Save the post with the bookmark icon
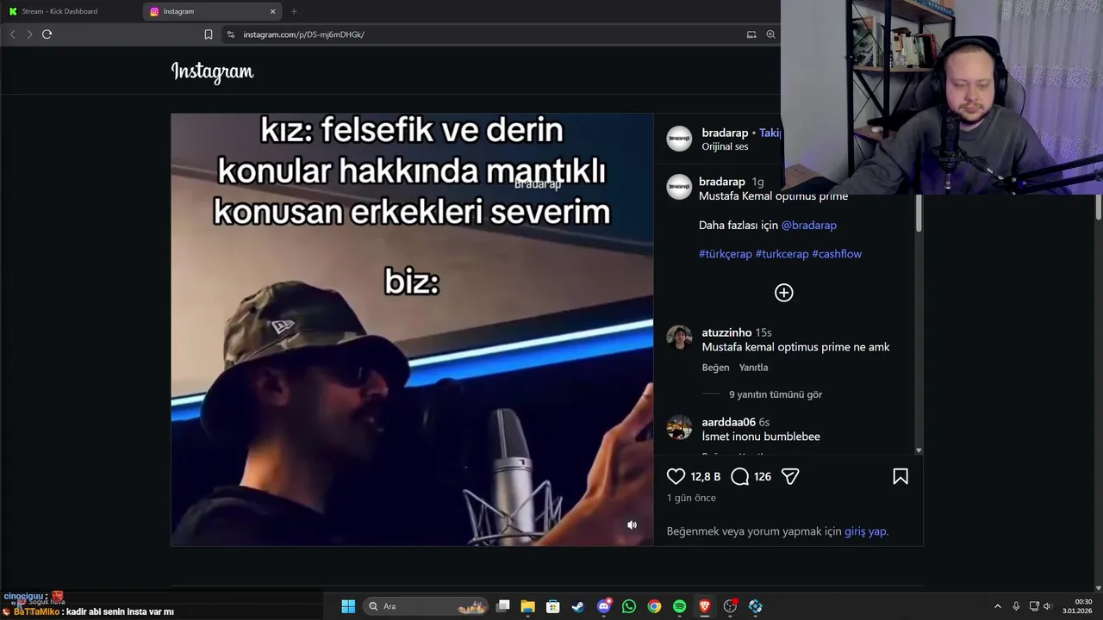Screen dimensions: 1103x620 pos(900,476)
